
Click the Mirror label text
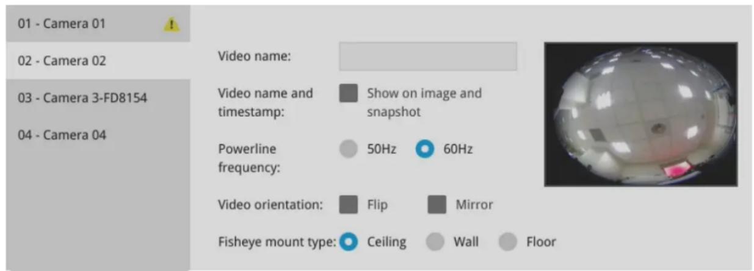coord(474,205)
